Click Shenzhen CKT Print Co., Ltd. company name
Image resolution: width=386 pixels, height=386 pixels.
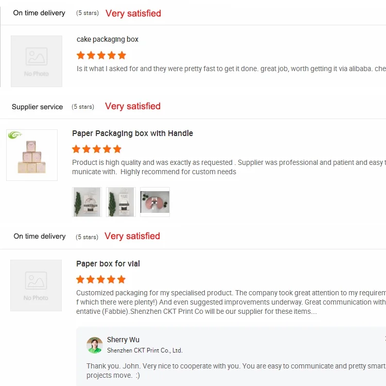(145, 350)
